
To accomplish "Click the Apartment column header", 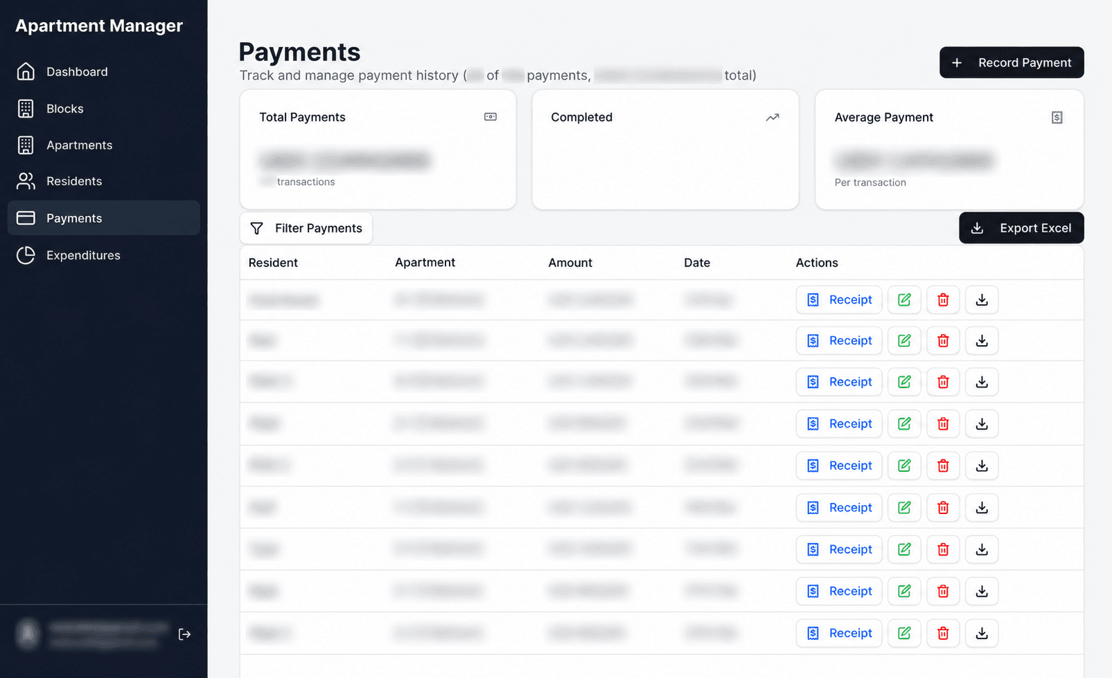I will [x=425, y=262].
